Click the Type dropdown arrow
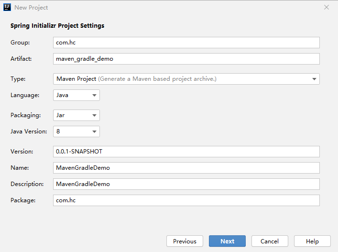This screenshot has height=252, width=338. [314, 79]
